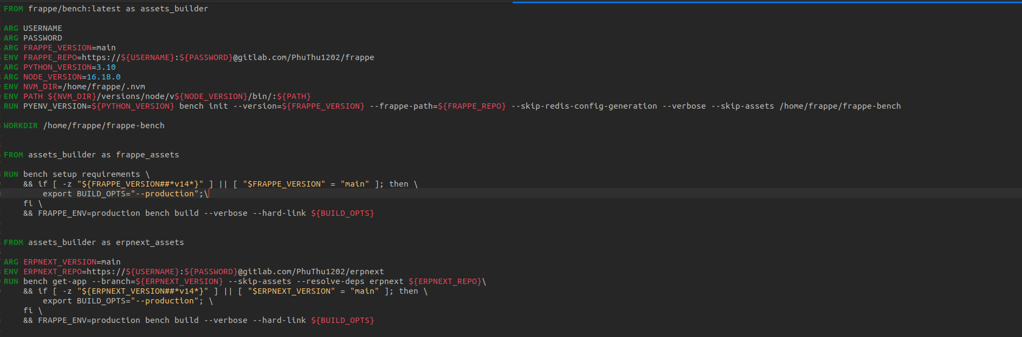Click the frappe_assets stage name
The height and width of the screenshot is (337, 1022).
(147, 155)
